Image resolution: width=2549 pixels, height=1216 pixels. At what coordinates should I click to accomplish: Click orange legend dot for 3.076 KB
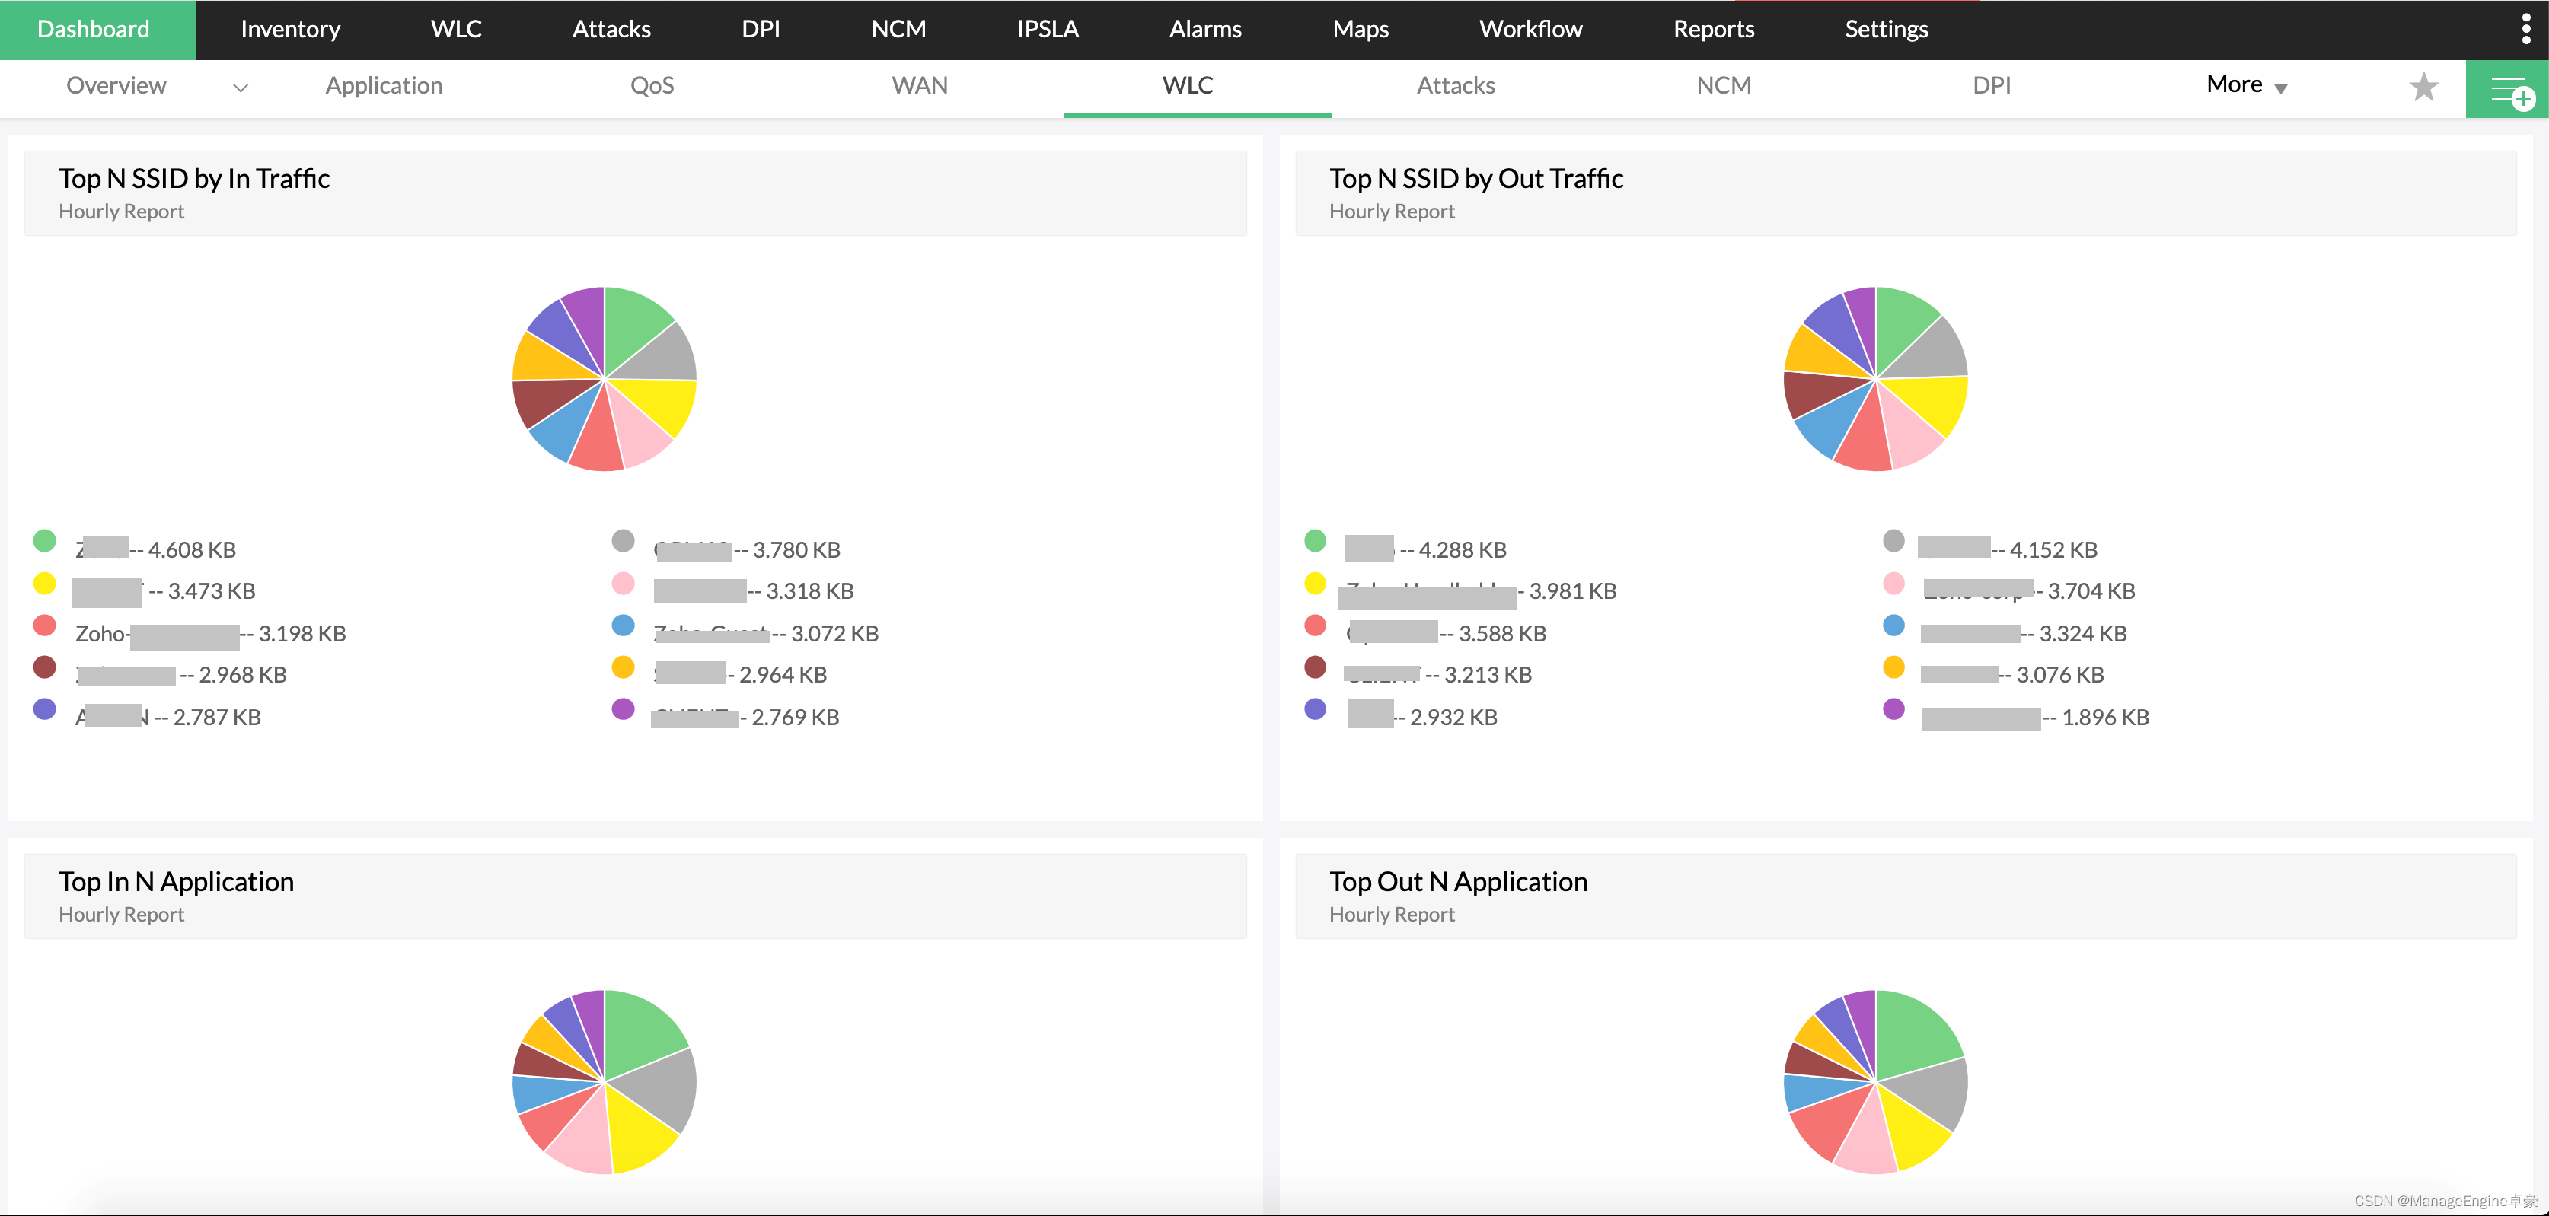click(1894, 667)
